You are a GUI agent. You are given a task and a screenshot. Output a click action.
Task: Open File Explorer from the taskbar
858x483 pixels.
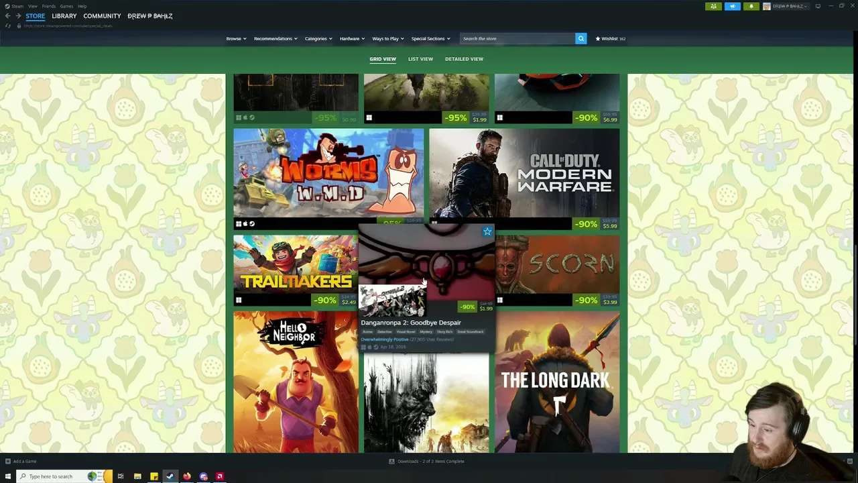137,476
